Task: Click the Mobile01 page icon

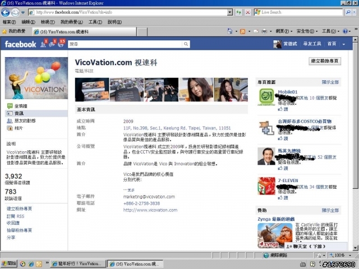Action: tap(266, 97)
